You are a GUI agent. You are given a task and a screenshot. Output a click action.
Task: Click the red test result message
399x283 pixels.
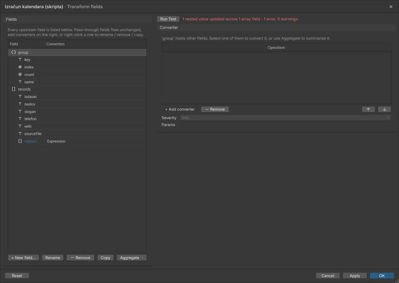240,19
